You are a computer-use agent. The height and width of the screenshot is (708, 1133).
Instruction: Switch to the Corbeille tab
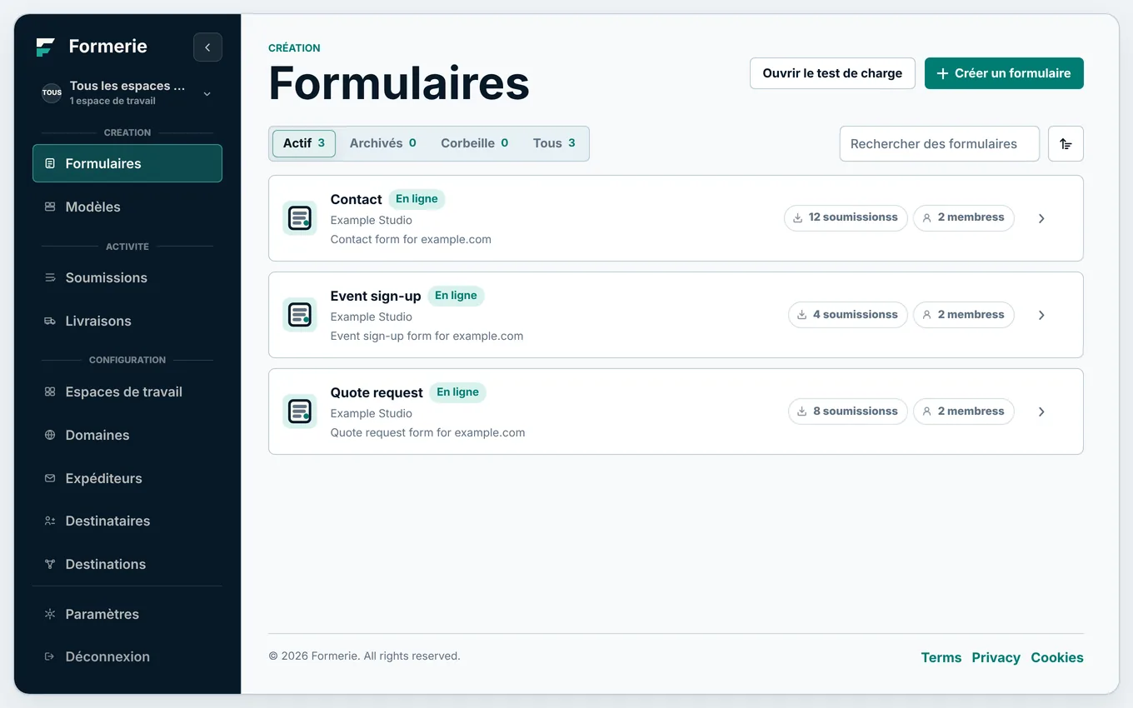click(x=475, y=143)
